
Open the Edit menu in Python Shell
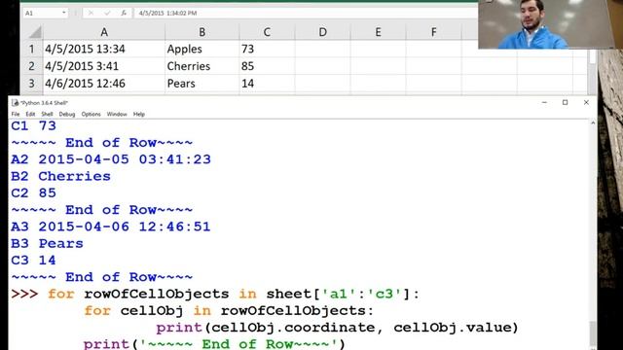(30, 115)
